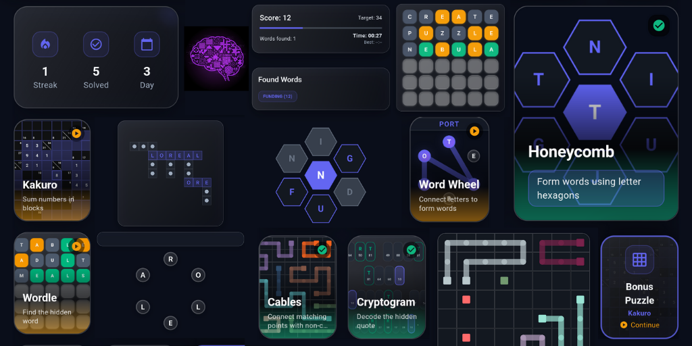692x346 pixels.
Task: Open the Kakuro puzzle card
Action: click(52, 170)
